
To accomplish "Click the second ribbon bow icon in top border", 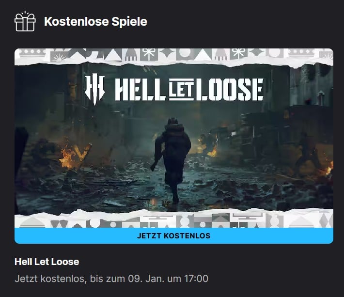I will (x=238, y=54).
